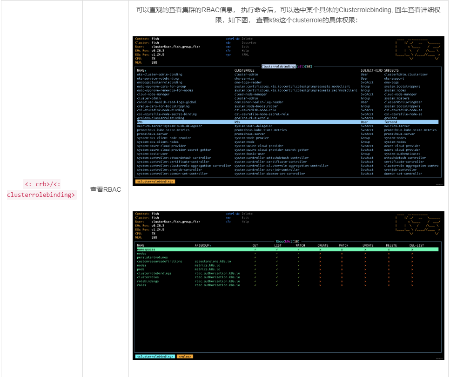Select the 'auto-approve-csrs-for-group' row name
This screenshot has width=450, height=377.
(x=161, y=87)
